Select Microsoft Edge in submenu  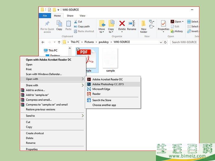(x=113, y=89)
